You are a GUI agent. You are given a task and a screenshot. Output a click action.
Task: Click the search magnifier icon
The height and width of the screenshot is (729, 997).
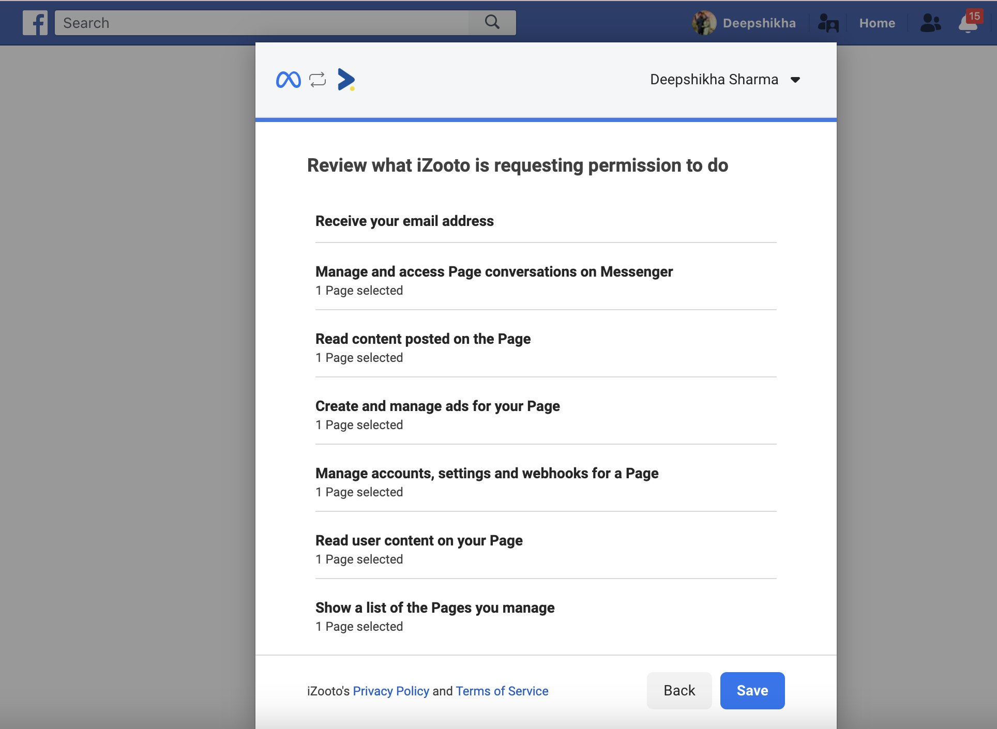pyautogui.click(x=492, y=22)
